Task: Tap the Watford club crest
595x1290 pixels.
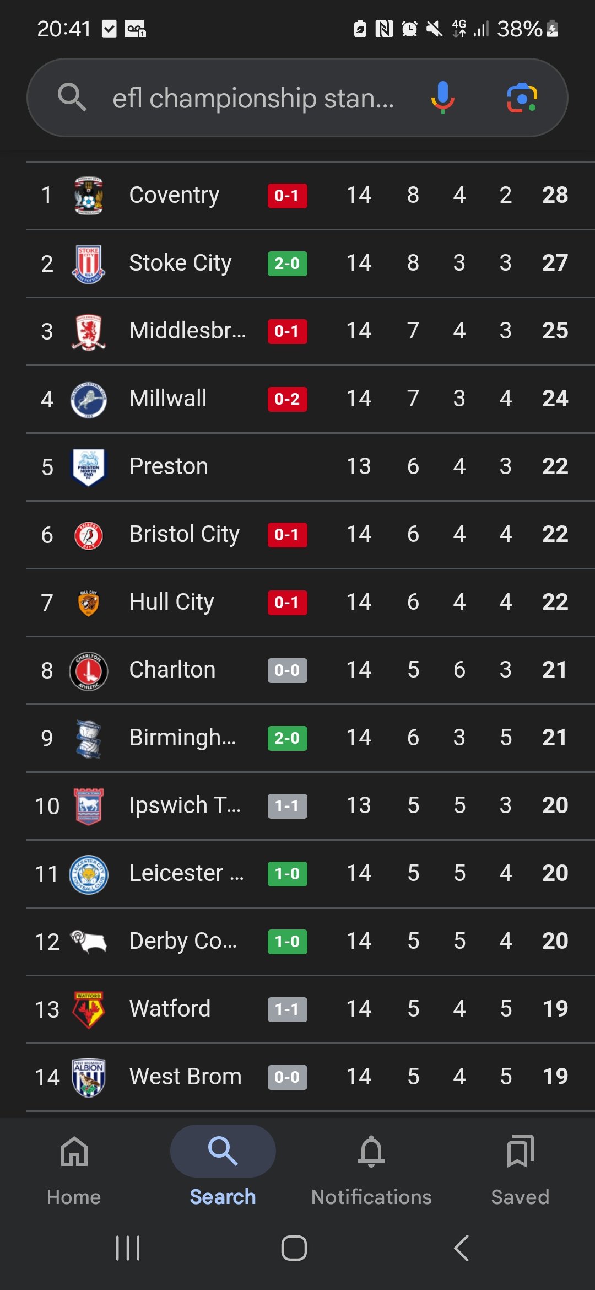Action: (89, 1009)
